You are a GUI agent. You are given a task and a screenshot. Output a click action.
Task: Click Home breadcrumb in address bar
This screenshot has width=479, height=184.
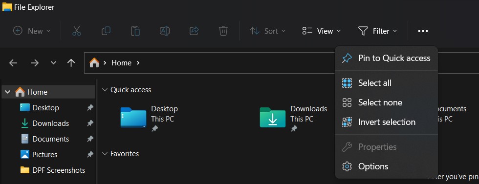coord(121,63)
